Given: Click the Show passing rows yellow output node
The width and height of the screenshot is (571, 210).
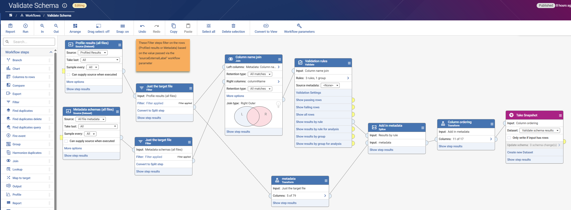Looking at the screenshot, I should pos(353,100).
